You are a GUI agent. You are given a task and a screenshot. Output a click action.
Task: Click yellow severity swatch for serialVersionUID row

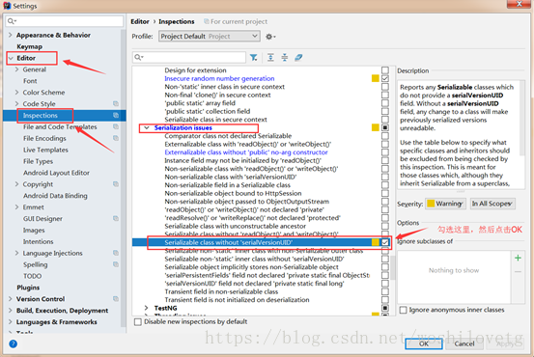tap(375, 242)
